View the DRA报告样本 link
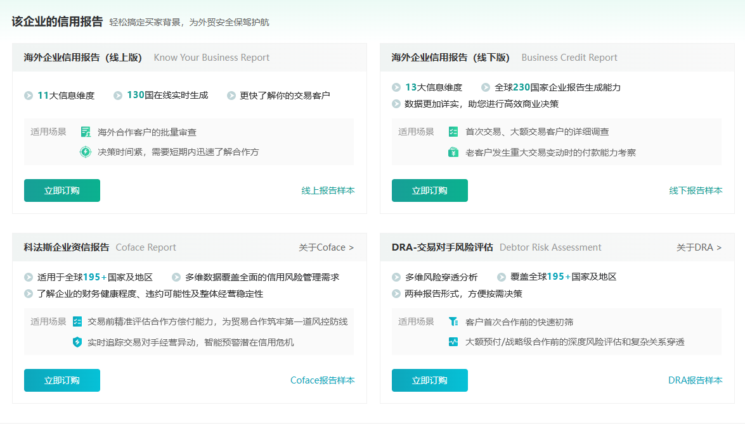 (x=695, y=380)
